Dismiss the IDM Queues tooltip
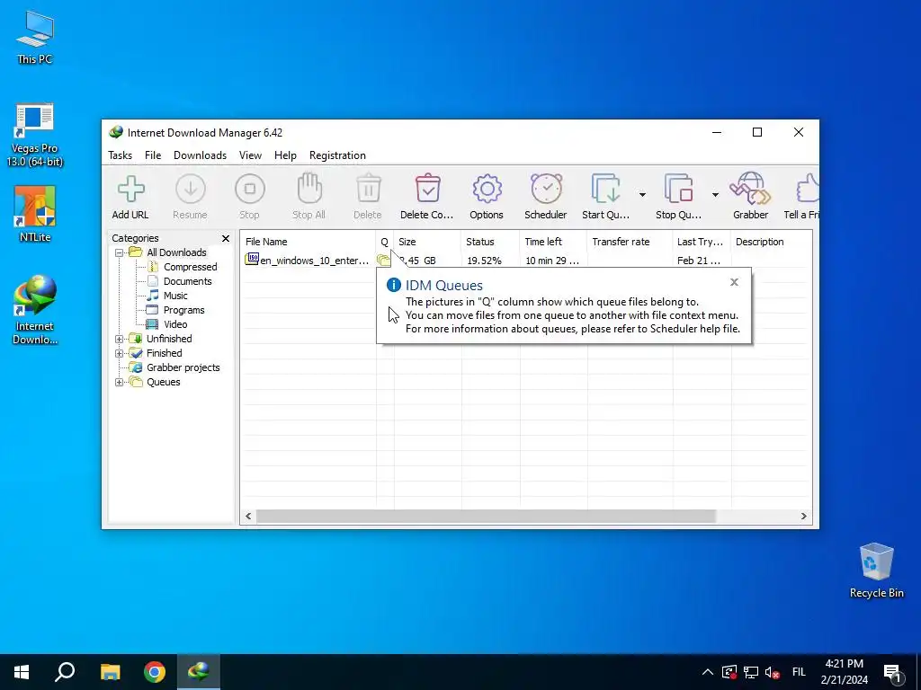This screenshot has width=921, height=690. pyautogui.click(x=734, y=282)
